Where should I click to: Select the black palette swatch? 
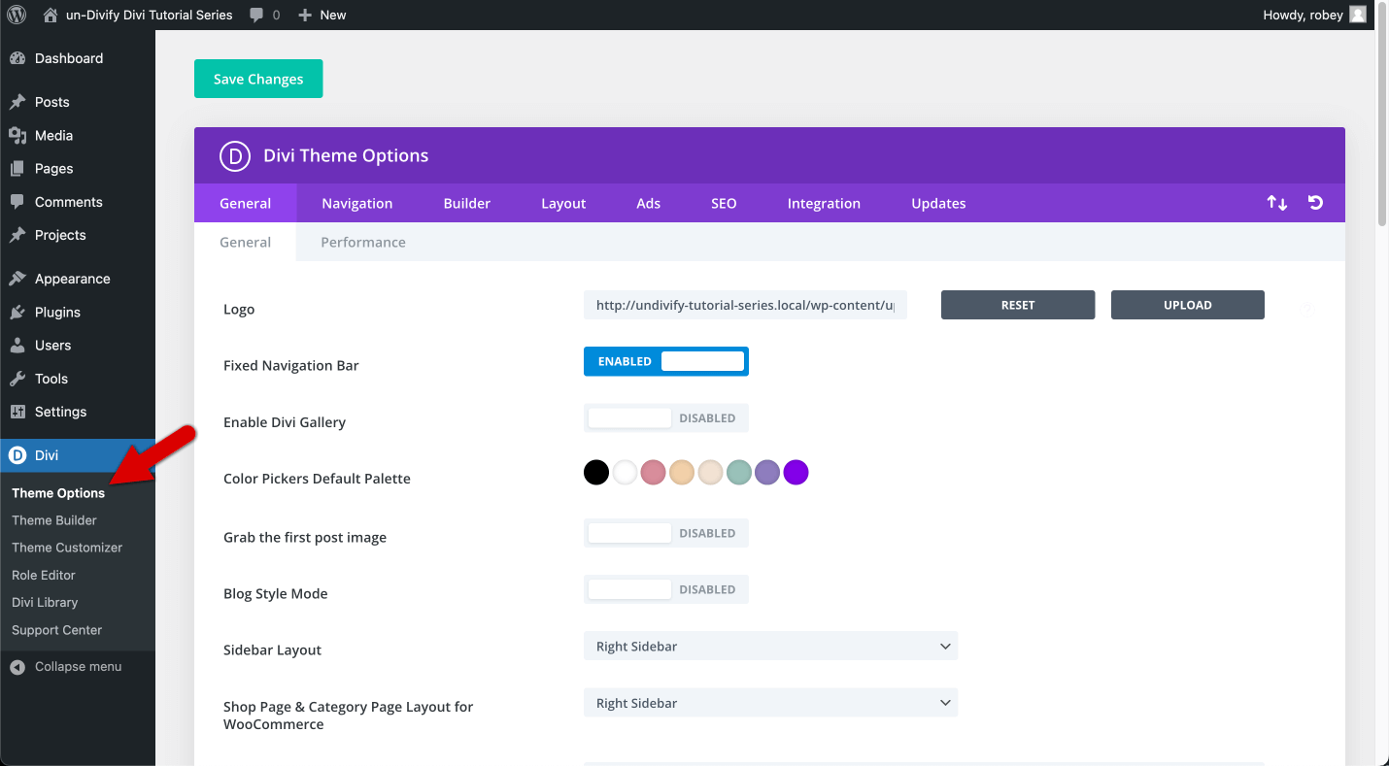(x=596, y=473)
